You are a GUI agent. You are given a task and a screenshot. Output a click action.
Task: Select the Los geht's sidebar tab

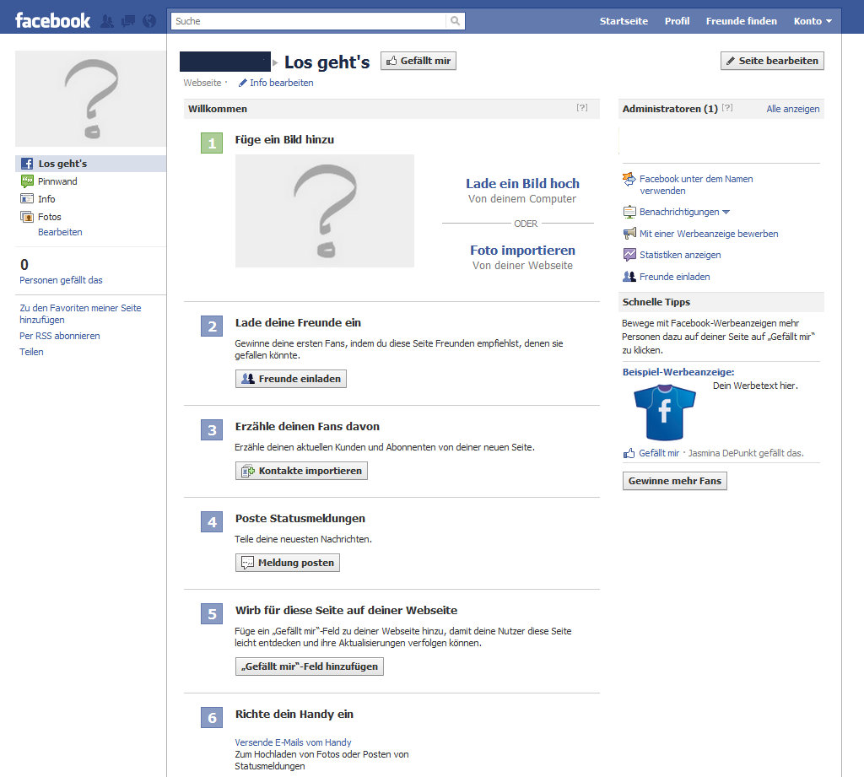point(90,164)
